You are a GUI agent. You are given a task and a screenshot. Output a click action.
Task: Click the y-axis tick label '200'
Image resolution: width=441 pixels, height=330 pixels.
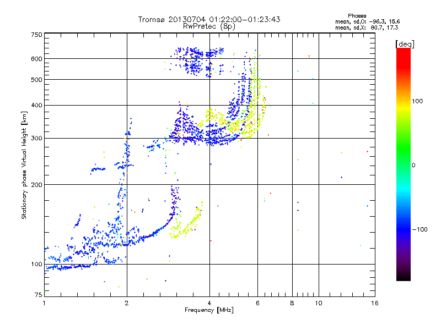pyautogui.click(x=36, y=185)
